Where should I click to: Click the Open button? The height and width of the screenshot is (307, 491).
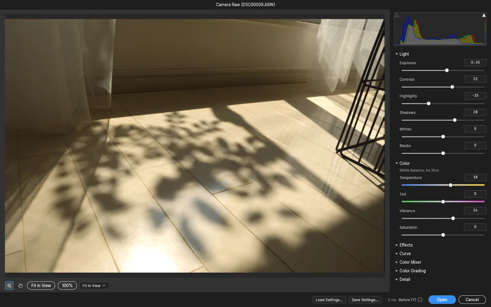pyautogui.click(x=442, y=300)
